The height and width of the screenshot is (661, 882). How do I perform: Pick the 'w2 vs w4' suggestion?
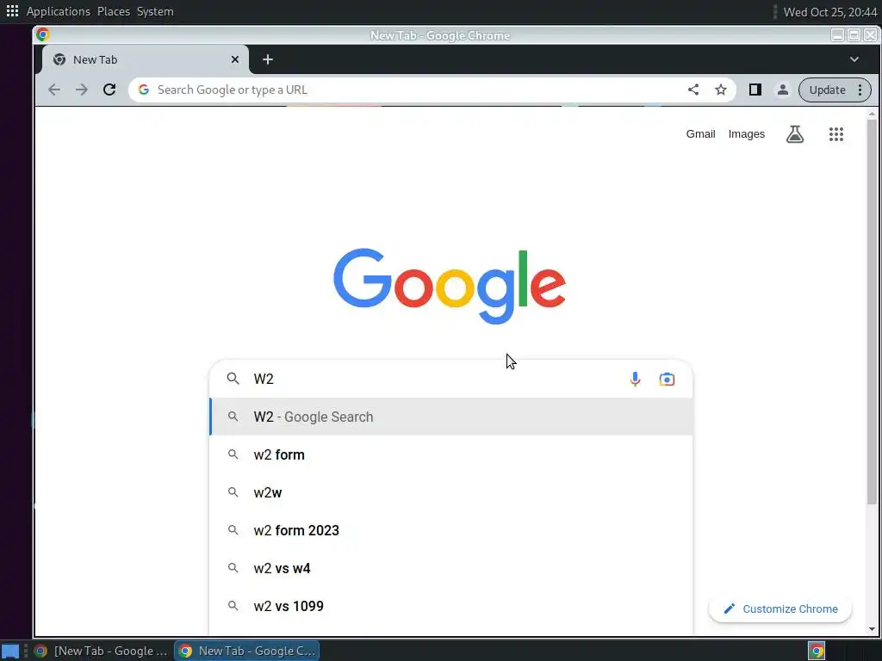click(x=451, y=568)
